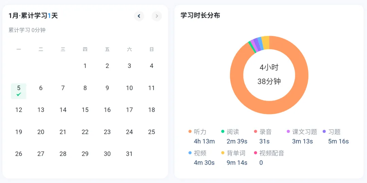The image size is (367, 183).
Task: Click the magenta 视频配音 legend dot
Action: coord(256,153)
